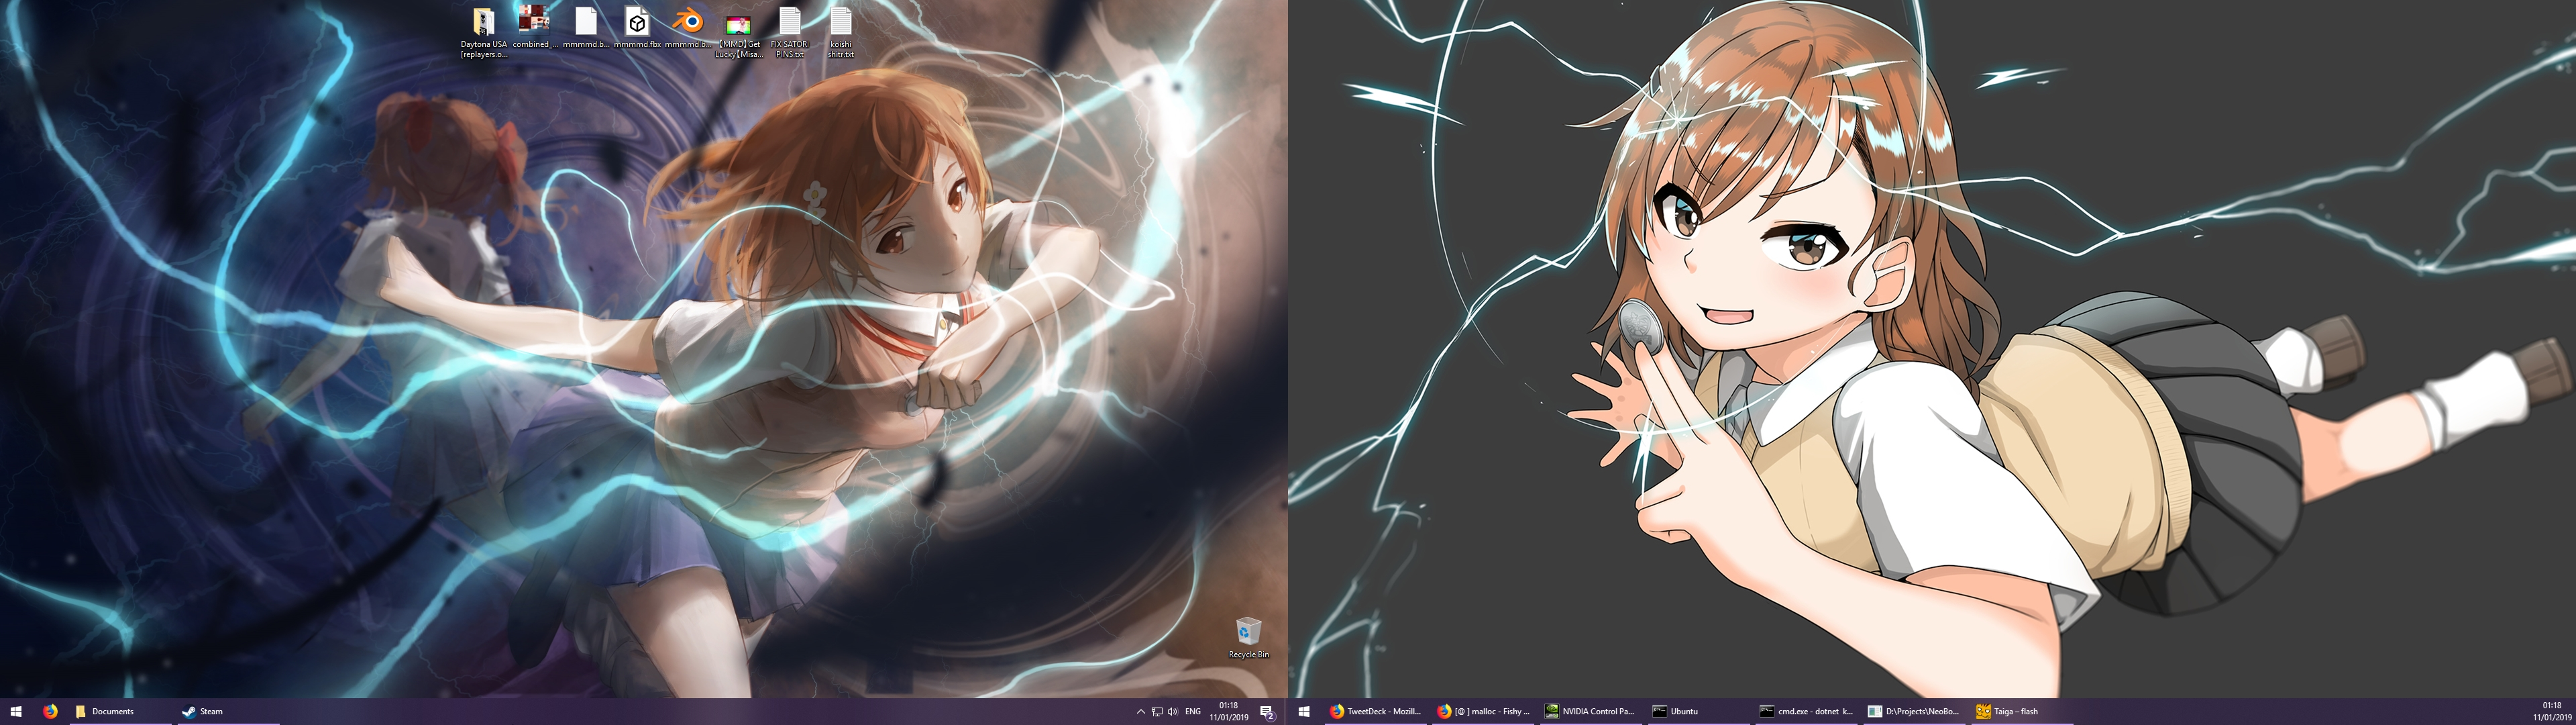Switch to the NVIDIA Control Panel window
This screenshot has height=725, width=2576.
tap(1591, 712)
